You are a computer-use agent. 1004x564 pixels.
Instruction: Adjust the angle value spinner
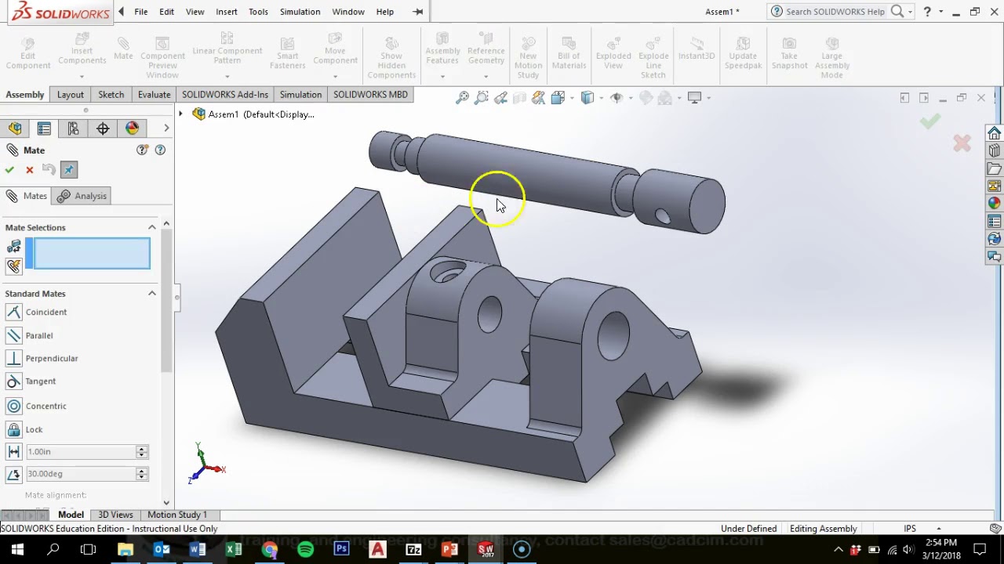point(142,473)
